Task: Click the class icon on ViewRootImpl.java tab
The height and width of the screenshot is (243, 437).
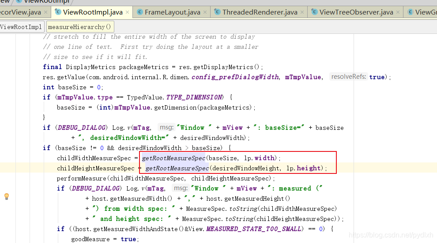Action: pos(58,12)
